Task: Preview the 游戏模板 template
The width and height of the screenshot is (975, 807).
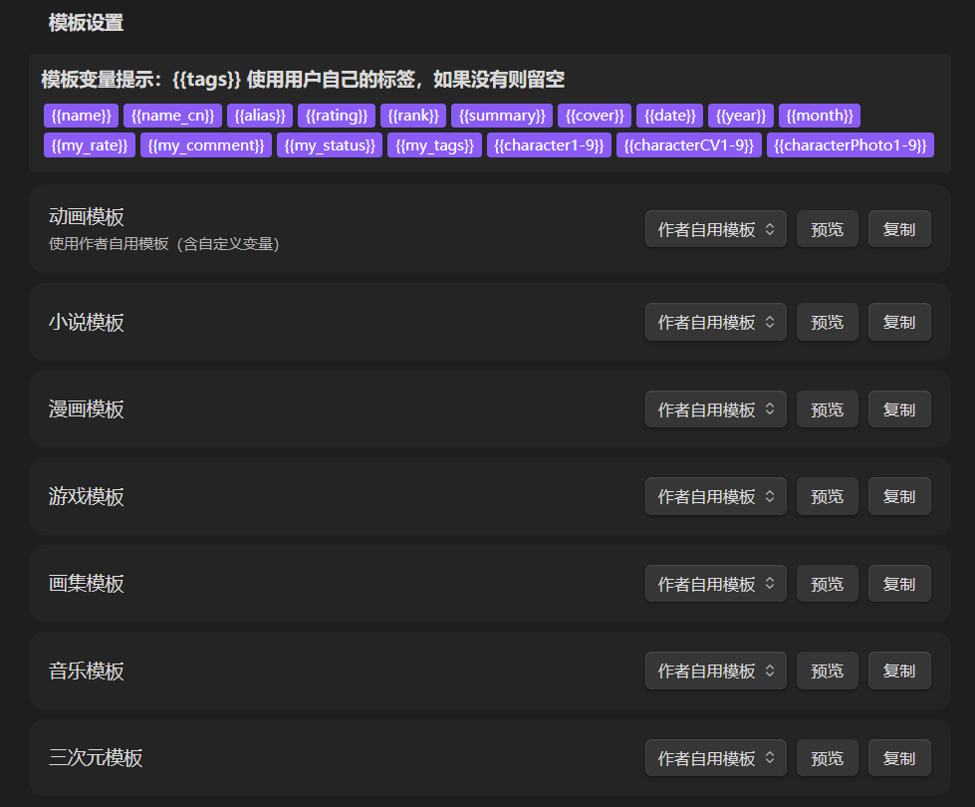Action: tap(827, 496)
